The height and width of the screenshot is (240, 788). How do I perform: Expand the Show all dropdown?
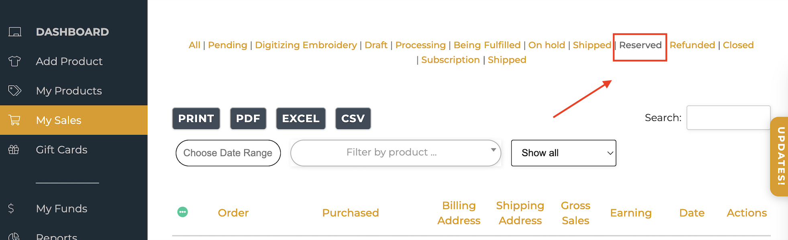(x=563, y=153)
